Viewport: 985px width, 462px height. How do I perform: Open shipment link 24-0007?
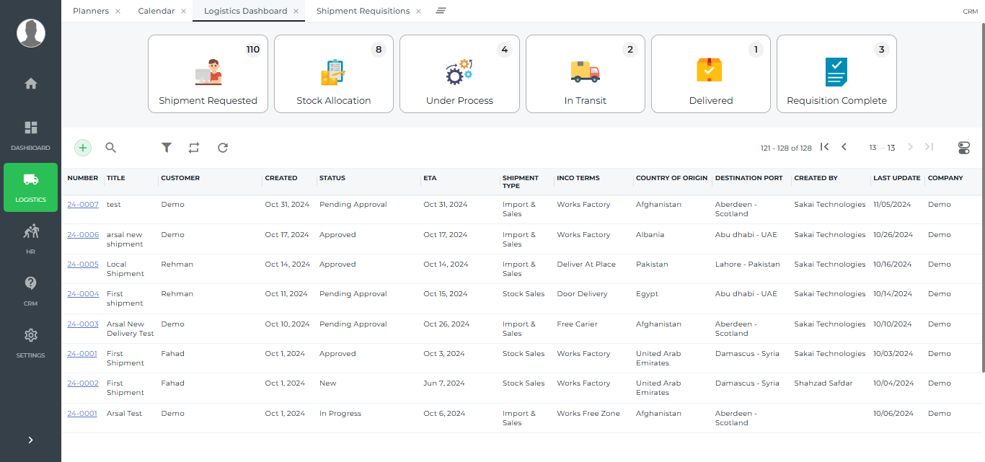click(83, 205)
